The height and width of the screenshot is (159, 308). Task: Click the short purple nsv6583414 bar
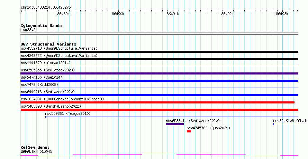175,124
